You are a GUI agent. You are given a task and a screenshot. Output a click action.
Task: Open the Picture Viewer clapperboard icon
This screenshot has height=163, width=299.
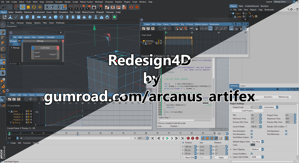point(94,7)
